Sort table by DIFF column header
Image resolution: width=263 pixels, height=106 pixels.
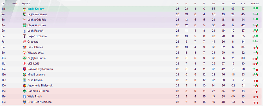[233, 3]
